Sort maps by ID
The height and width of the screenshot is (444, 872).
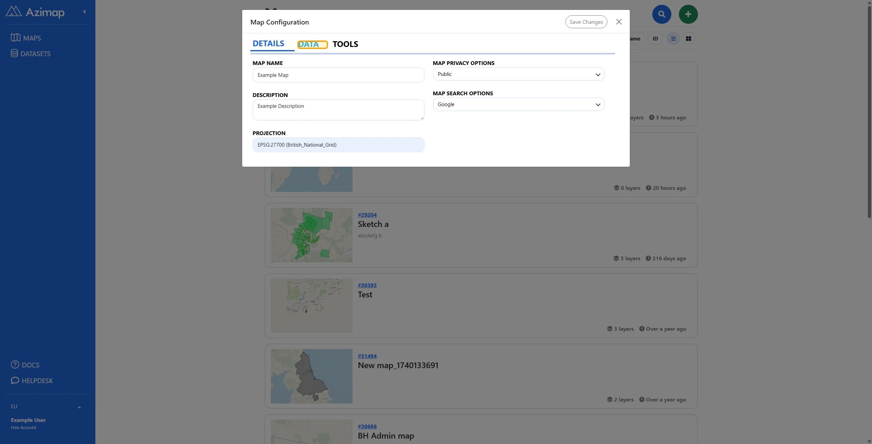pos(655,38)
